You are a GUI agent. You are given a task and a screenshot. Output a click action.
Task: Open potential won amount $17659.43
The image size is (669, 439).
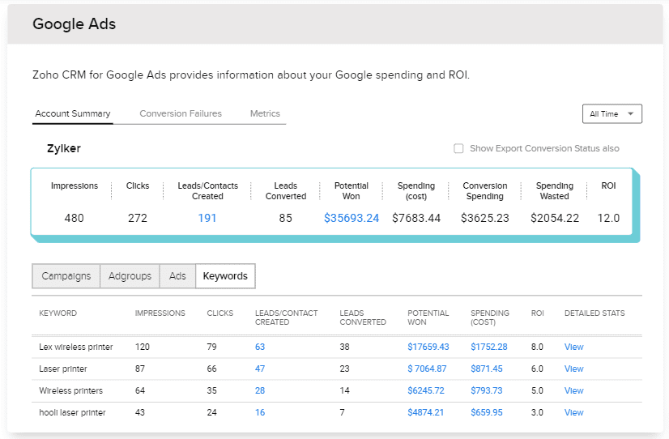pyautogui.click(x=428, y=347)
